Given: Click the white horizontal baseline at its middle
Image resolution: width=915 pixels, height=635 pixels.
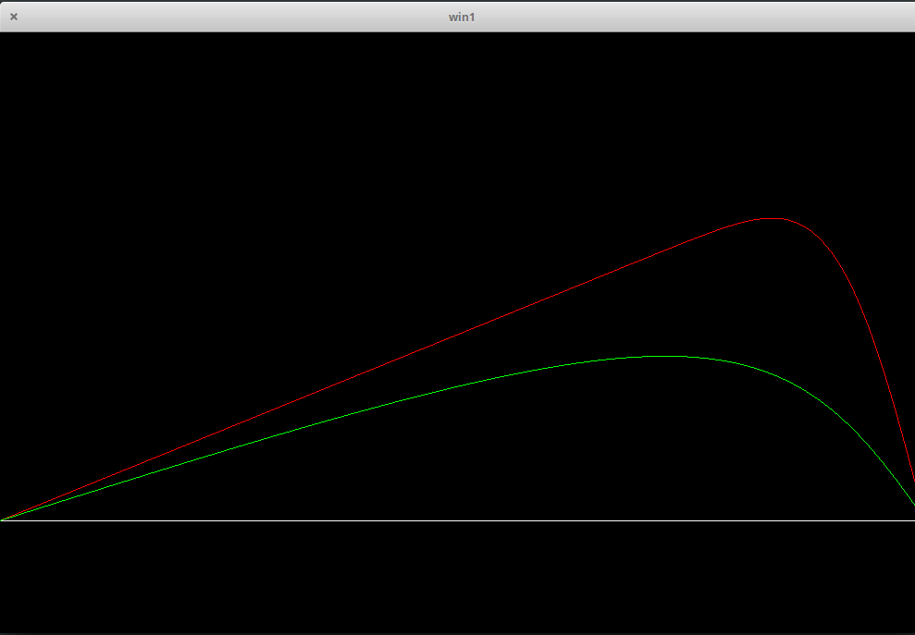Looking at the screenshot, I should point(457,520).
